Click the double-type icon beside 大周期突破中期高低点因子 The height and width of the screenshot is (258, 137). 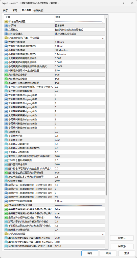(x=6, y=58)
